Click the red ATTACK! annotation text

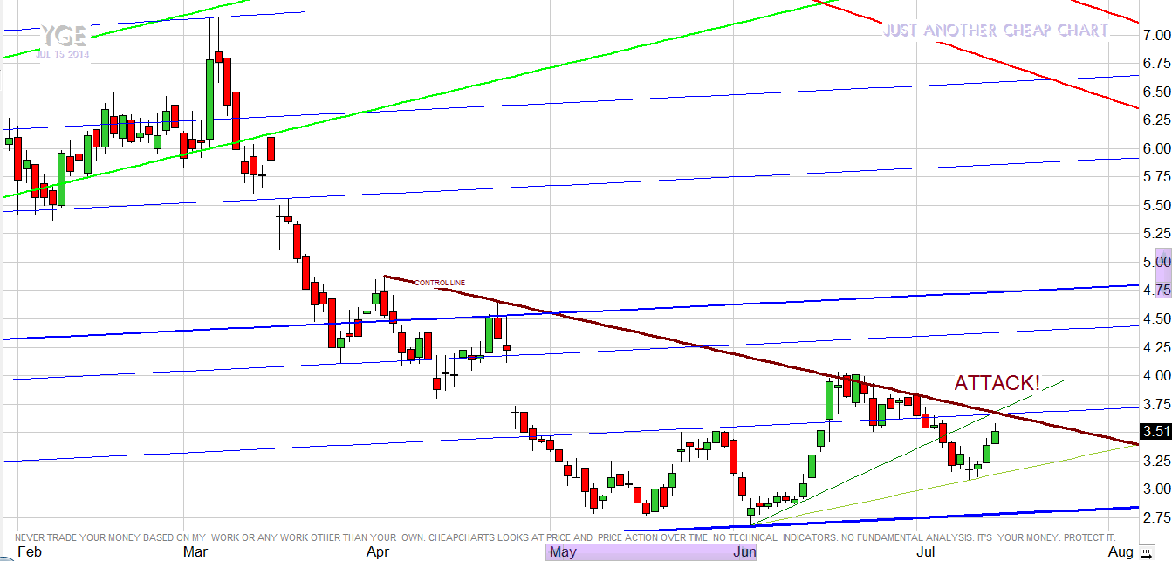[997, 383]
